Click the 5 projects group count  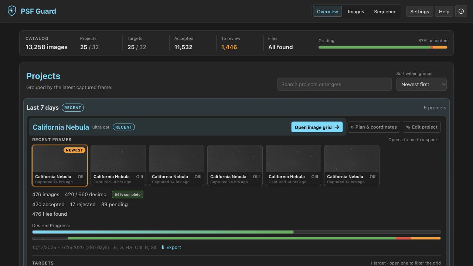(435, 108)
